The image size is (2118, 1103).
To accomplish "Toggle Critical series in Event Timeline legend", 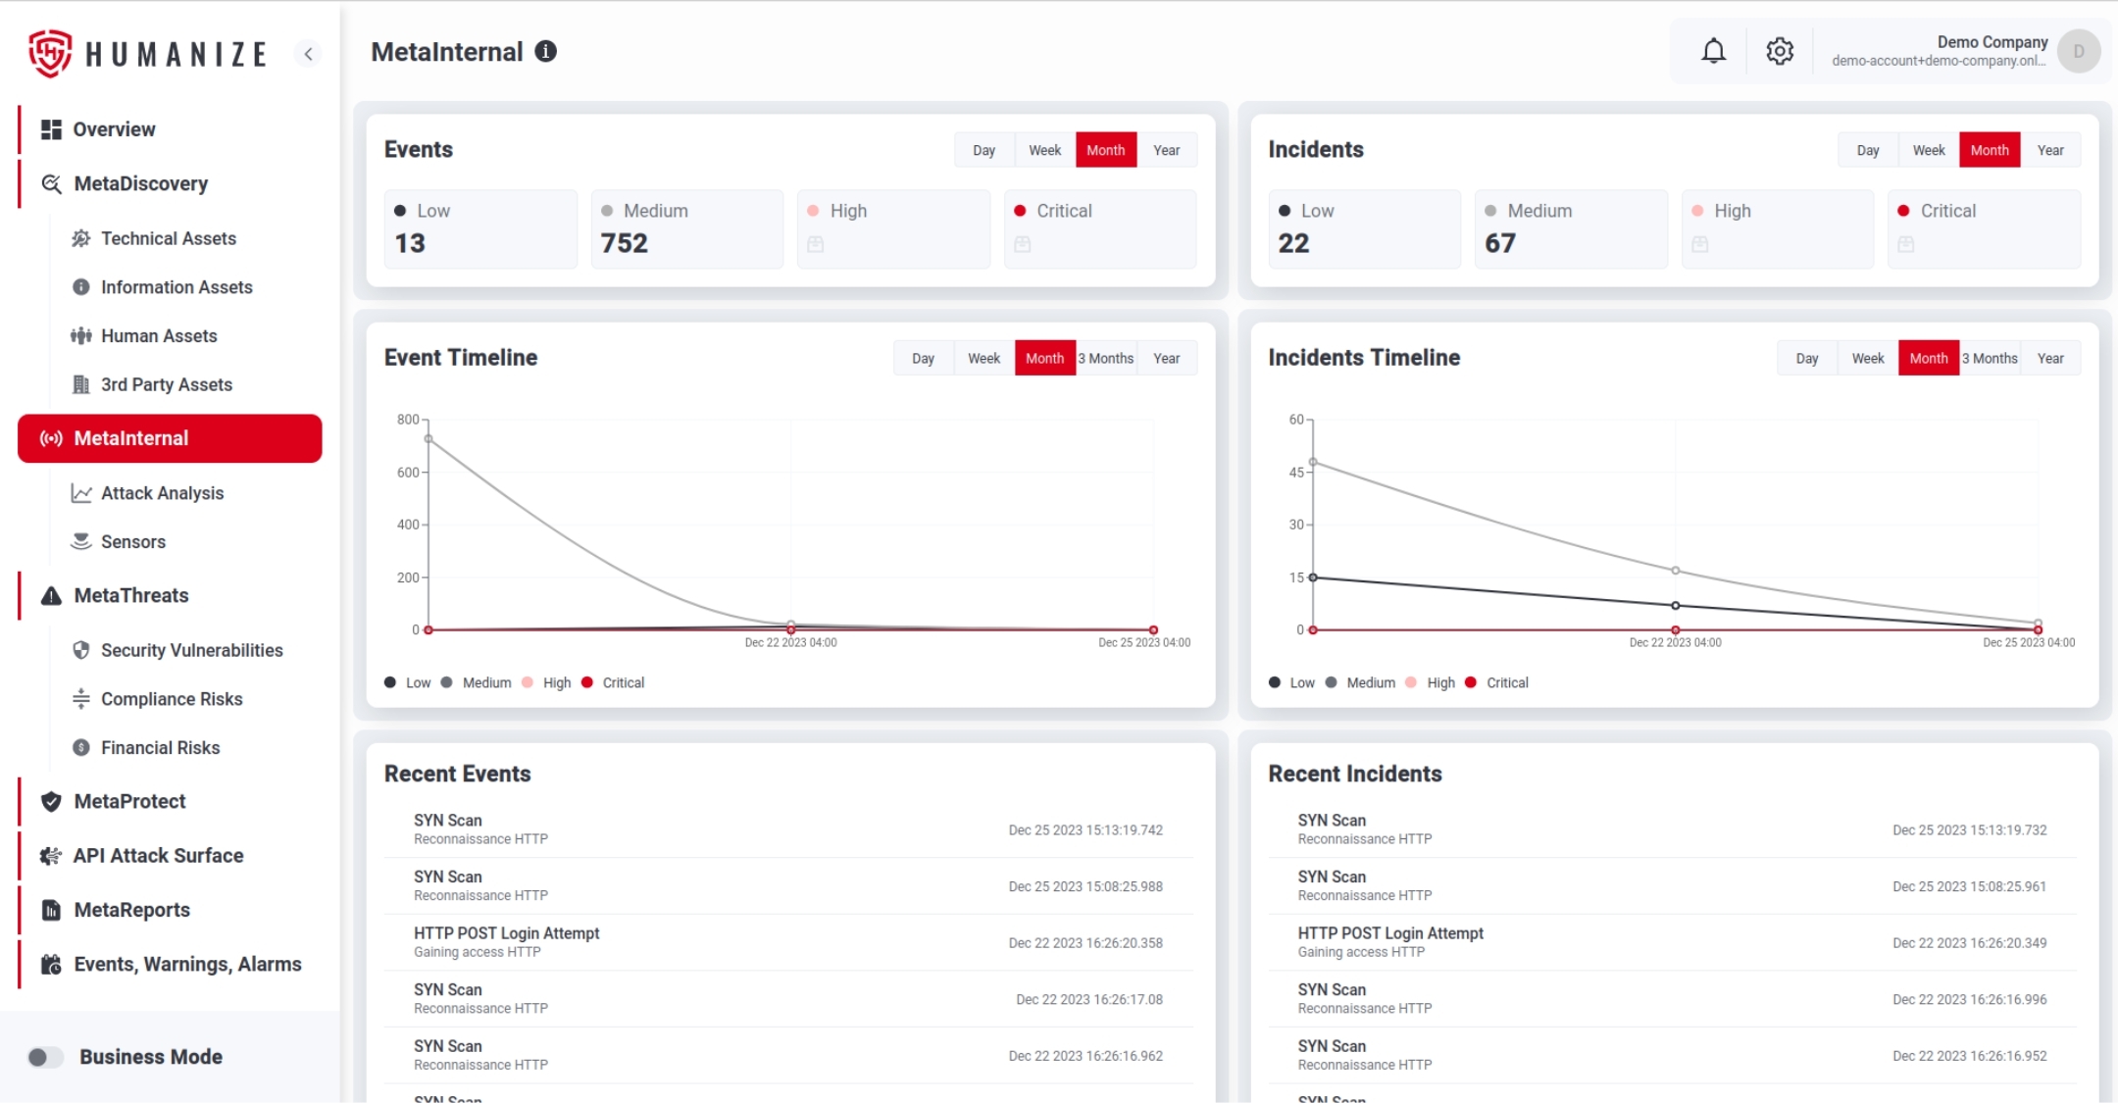I will point(613,682).
